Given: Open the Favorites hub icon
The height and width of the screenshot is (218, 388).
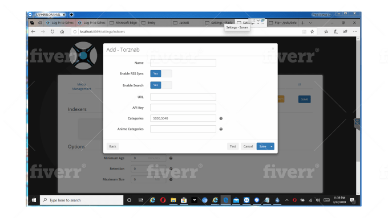Looking at the screenshot, I should 326,32.
